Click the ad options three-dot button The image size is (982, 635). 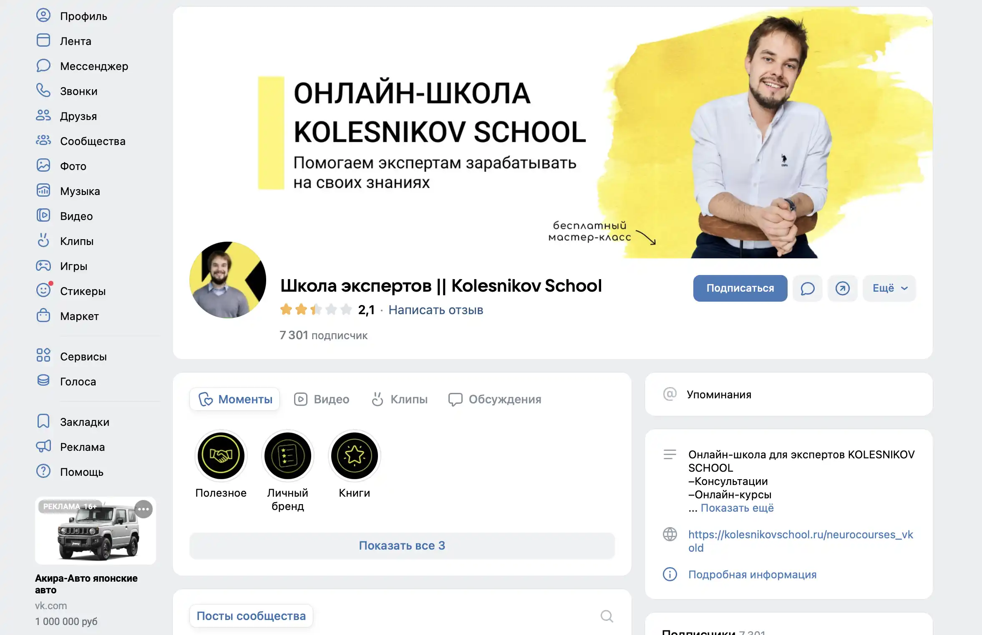144,509
